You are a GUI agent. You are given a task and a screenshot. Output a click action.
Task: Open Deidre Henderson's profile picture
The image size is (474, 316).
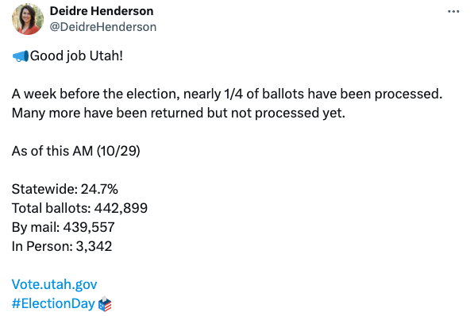pos(28,19)
